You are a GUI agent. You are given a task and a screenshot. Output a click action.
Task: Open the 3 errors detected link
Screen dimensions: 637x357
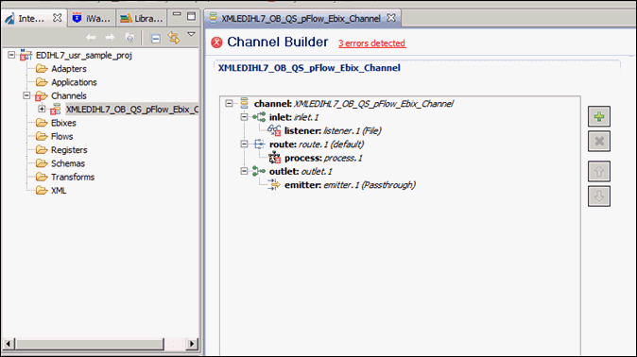[x=371, y=43]
